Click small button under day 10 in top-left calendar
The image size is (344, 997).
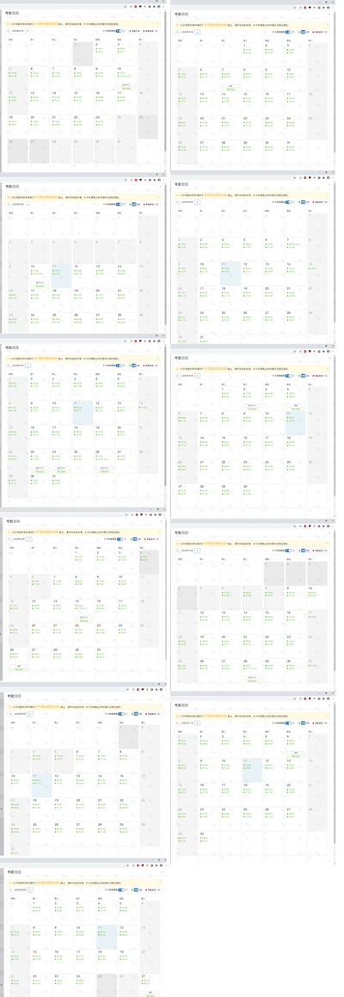(126, 85)
